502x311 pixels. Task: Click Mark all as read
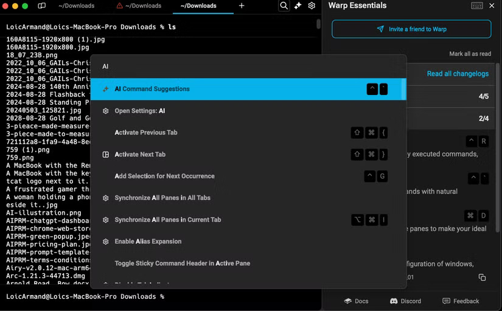pyautogui.click(x=470, y=54)
